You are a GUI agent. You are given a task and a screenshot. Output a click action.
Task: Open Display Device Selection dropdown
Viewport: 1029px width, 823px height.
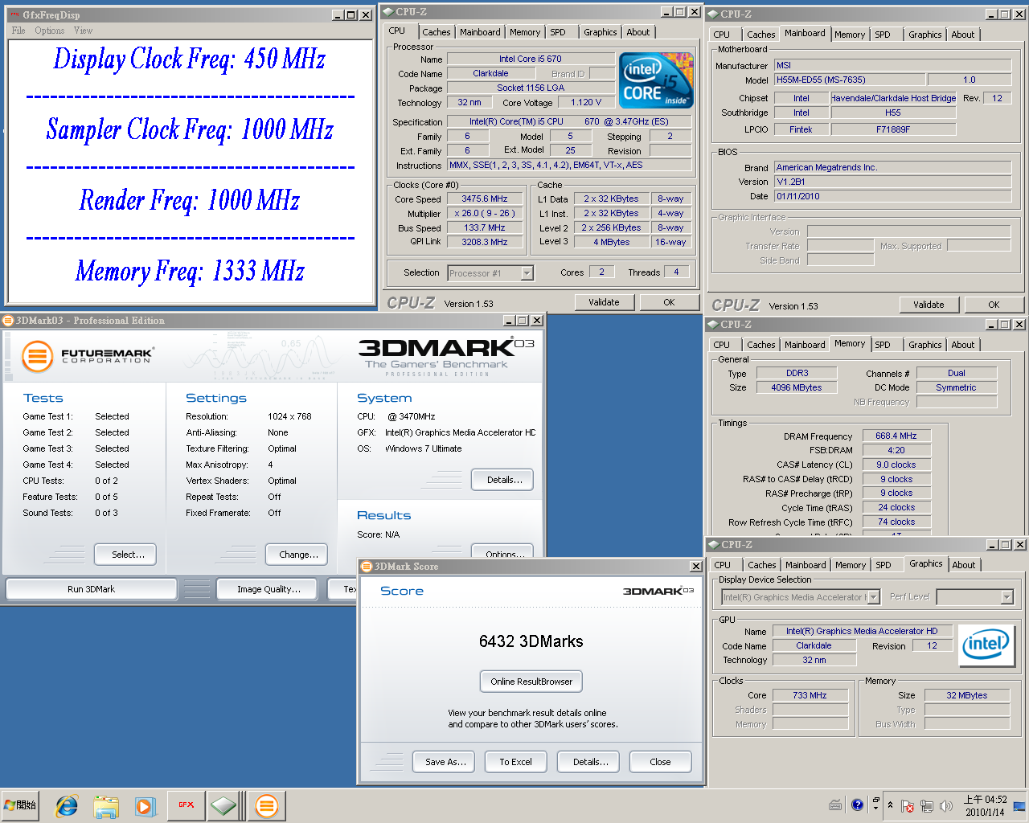click(874, 597)
